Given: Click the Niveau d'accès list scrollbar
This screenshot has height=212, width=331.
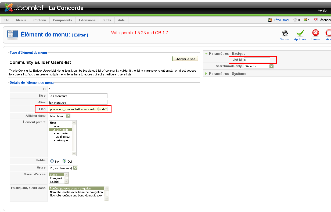Looking at the screenshot, I should pos(67,178).
